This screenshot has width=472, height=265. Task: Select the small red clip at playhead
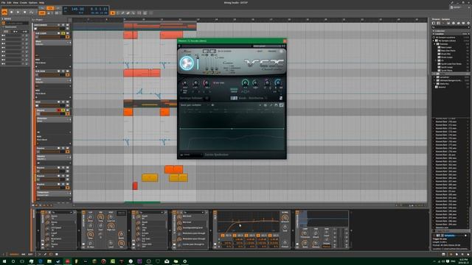pyautogui.click(x=135, y=185)
